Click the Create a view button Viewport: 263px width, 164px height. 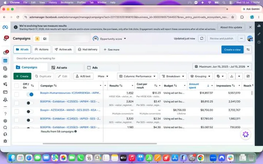tap(232, 49)
